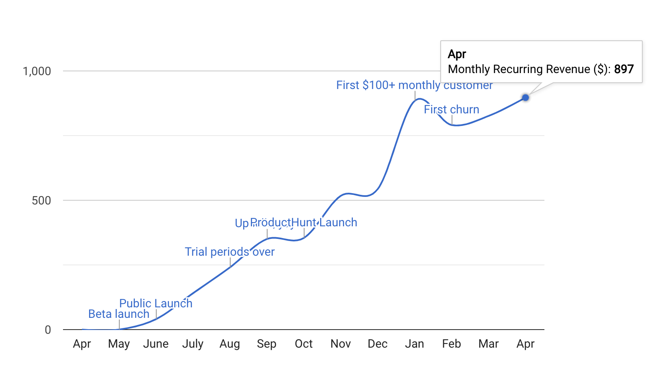Click the Feb x-axis label
The width and height of the screenshot is (657, 372).
tap(451, 344)
